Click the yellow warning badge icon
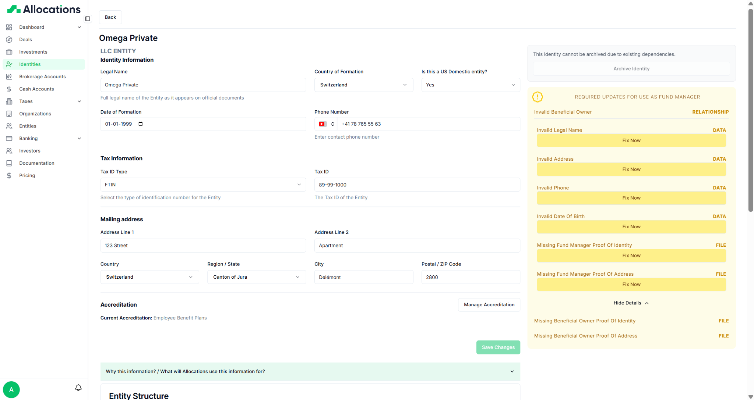This screenshot has width=754, height=400. tap(538, 97)
